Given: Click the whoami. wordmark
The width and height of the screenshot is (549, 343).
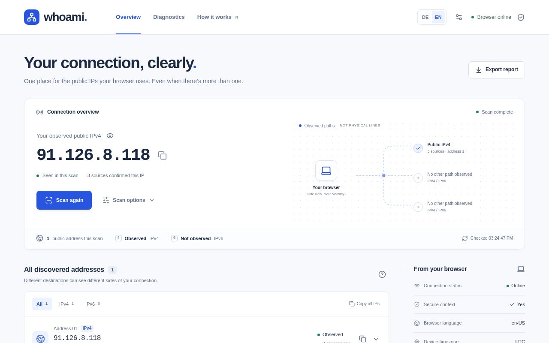Looking at the screenshot, I should click(65, 17).
